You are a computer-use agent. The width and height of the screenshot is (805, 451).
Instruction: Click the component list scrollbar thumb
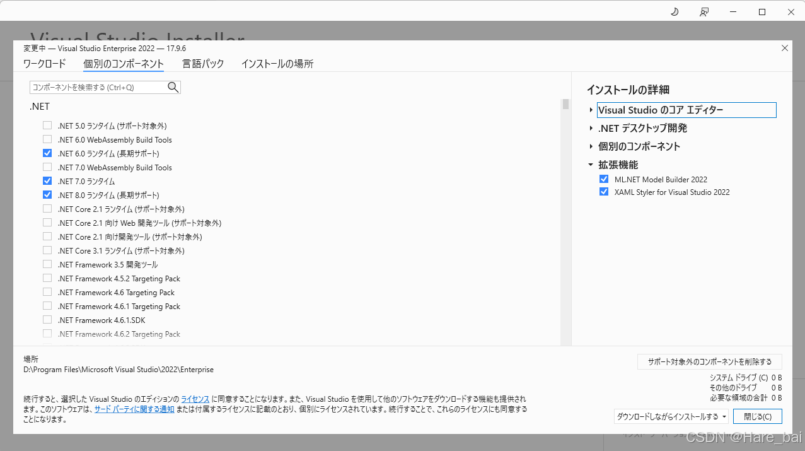point(566,104)
